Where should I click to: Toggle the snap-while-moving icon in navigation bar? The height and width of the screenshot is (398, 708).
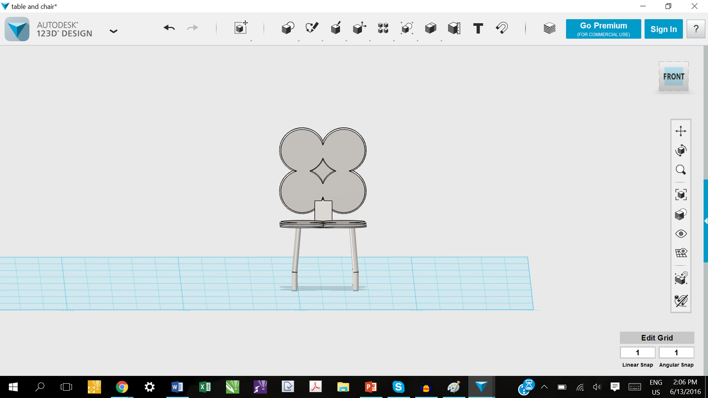[681, 278]
